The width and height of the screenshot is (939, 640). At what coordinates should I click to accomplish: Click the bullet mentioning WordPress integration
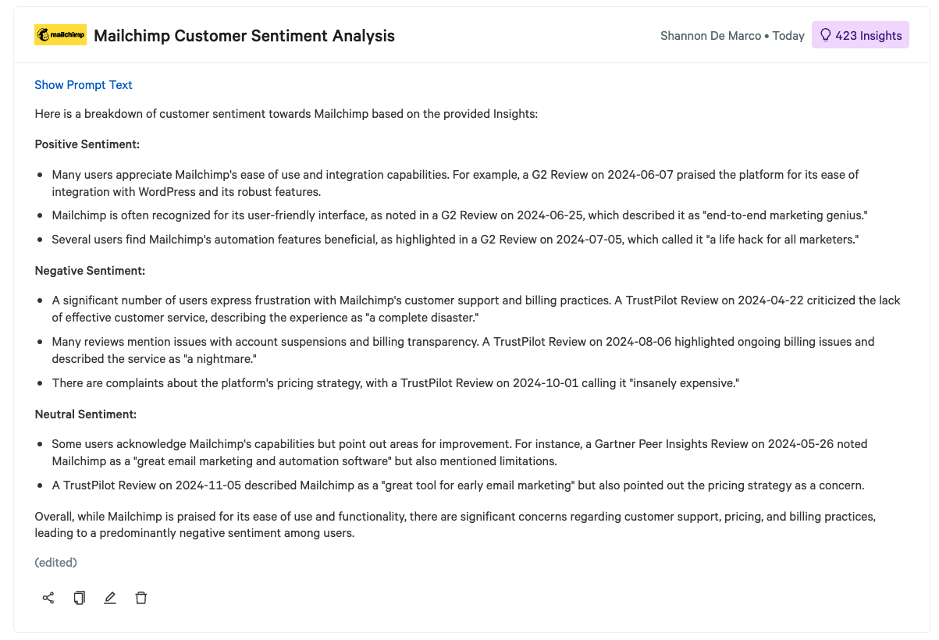[455, 183]
